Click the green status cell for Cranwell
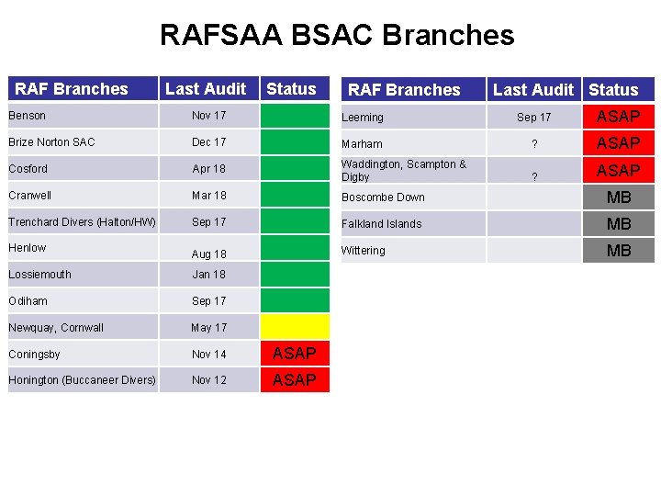 295,195
